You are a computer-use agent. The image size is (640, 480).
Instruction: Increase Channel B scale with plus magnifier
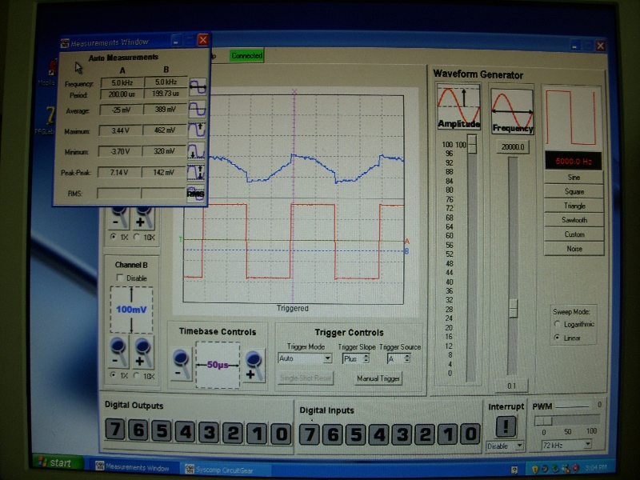(x=143, y=353)
